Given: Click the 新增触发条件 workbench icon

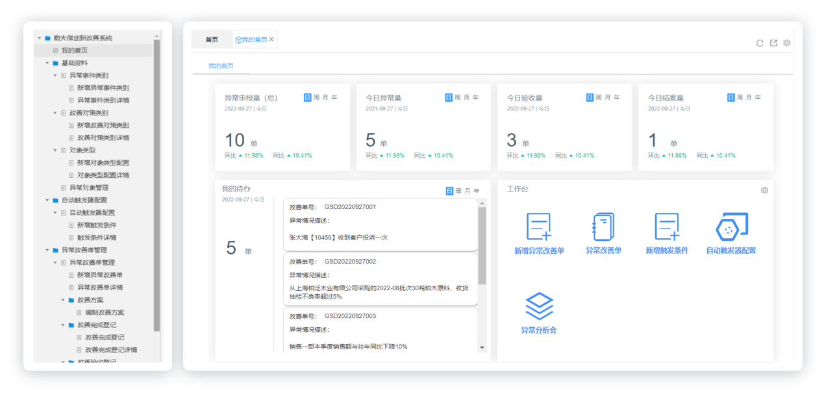Looking at the screenshot, I should click(x=666, y=228).
